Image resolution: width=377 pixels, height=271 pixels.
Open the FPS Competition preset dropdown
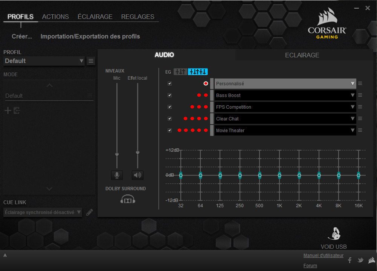353,107
